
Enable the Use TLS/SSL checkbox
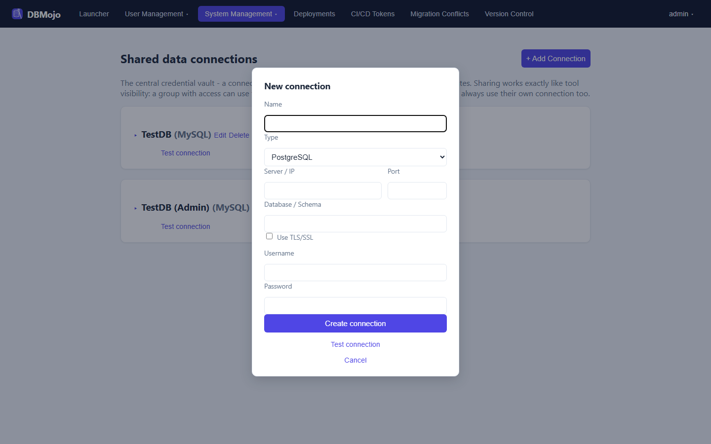[270, 236]
